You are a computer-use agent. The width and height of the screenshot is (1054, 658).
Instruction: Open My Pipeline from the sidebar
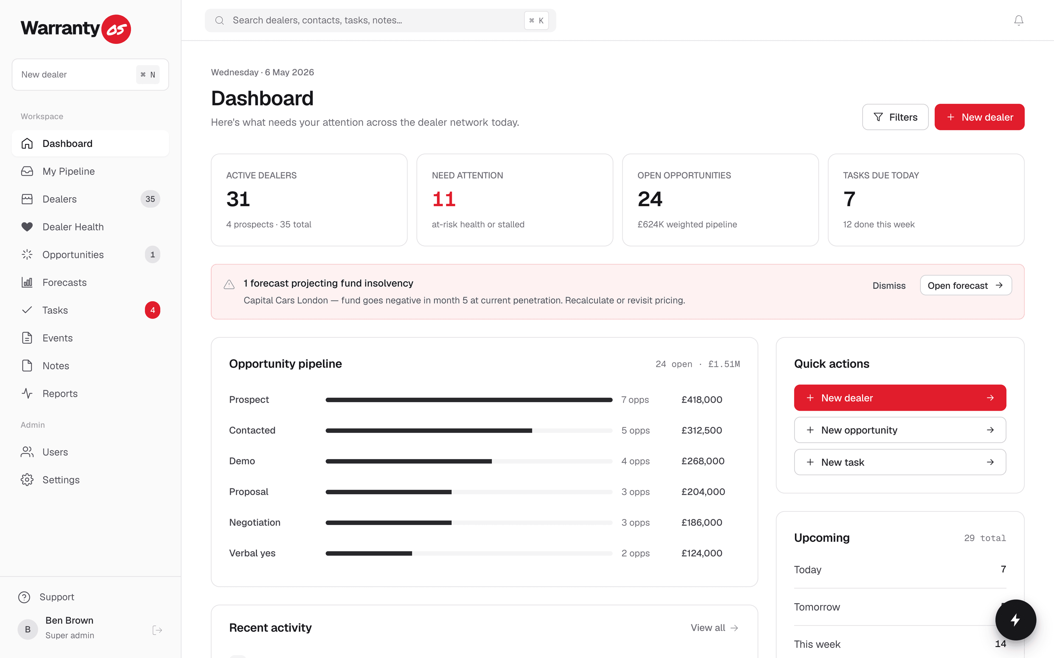click(90, 171)
